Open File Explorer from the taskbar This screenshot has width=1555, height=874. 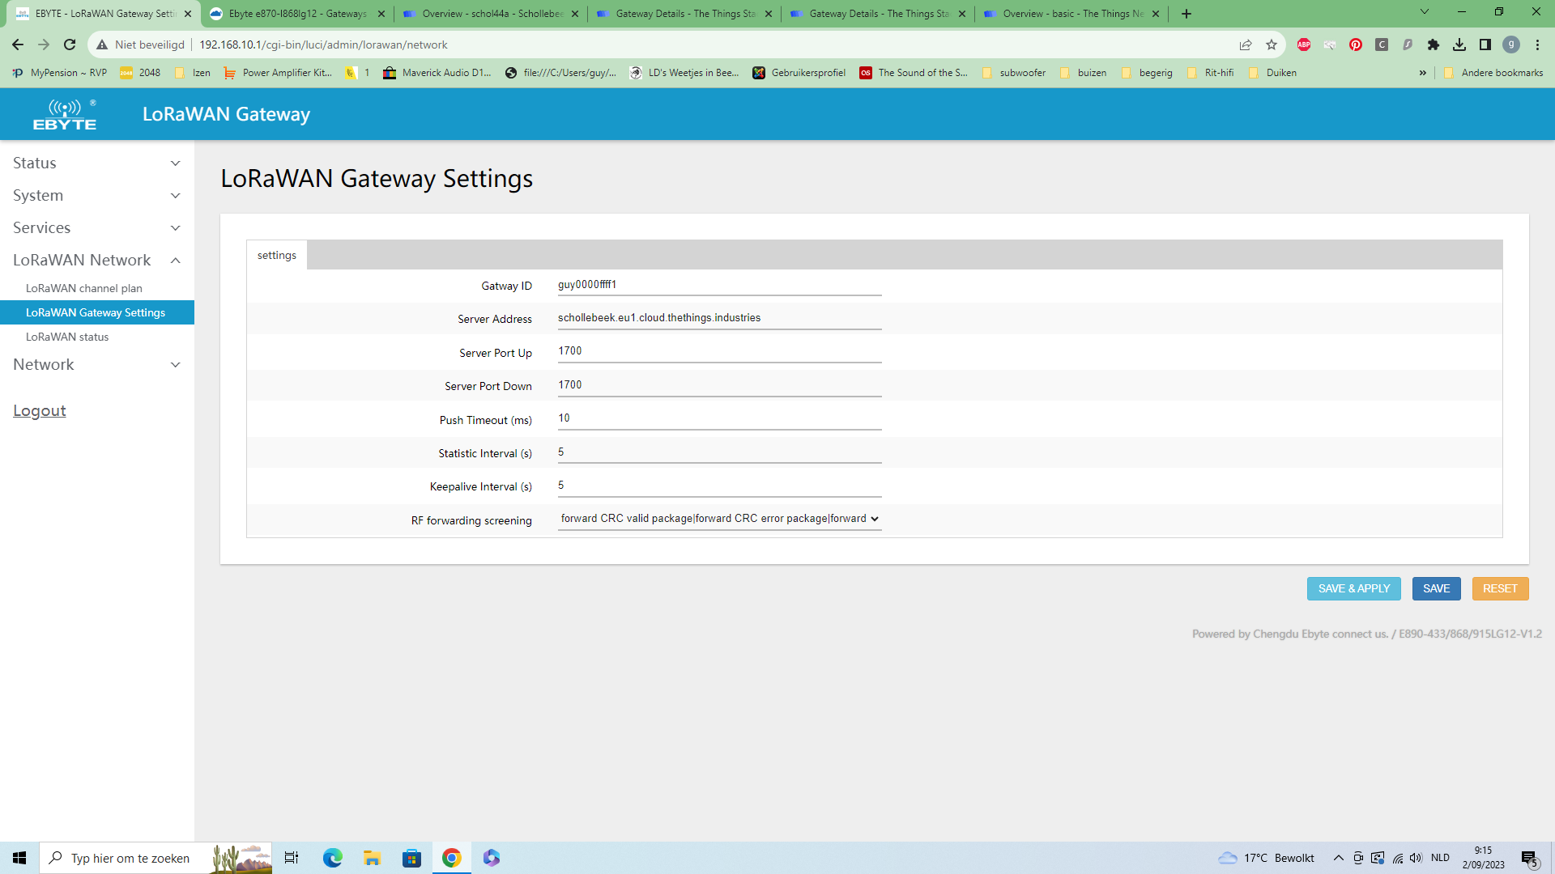pos(372,858)
